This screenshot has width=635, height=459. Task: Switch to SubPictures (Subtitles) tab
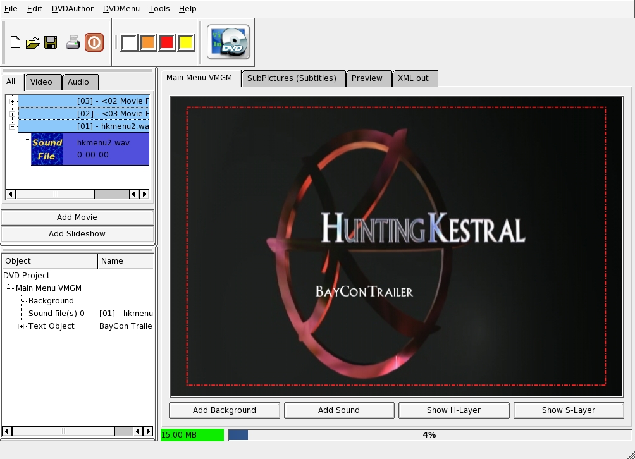[292, 78]
